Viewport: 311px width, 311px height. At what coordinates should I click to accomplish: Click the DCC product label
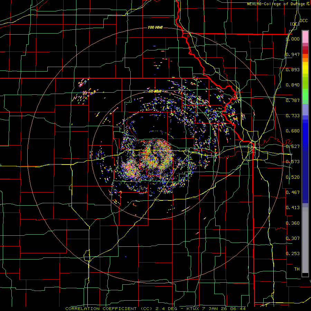(x=303, y=21)
